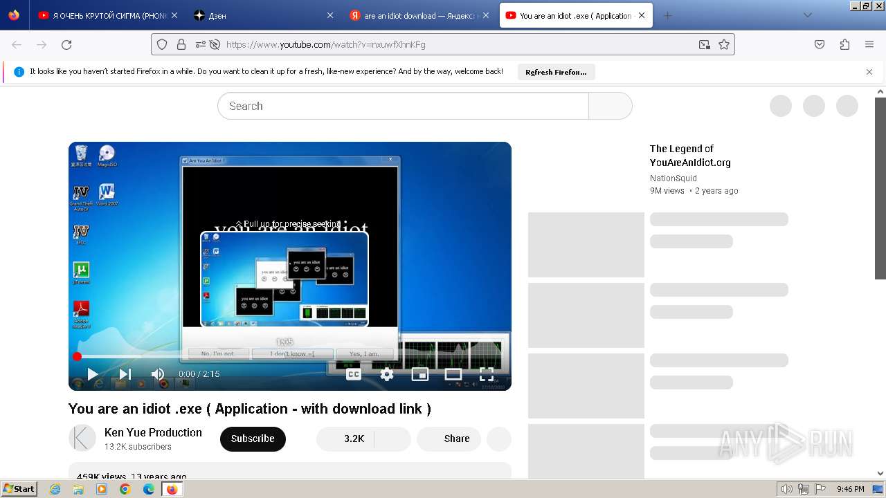Save page to Pocket

(820, 44)
